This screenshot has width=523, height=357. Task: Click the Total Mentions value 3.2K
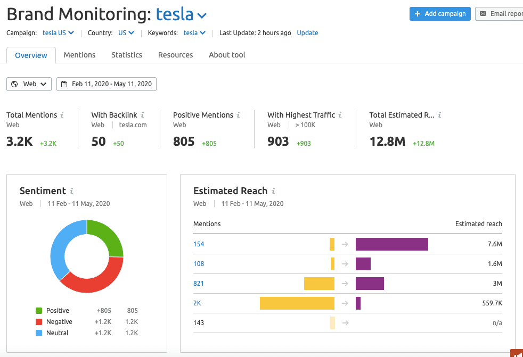click(20, 142)
